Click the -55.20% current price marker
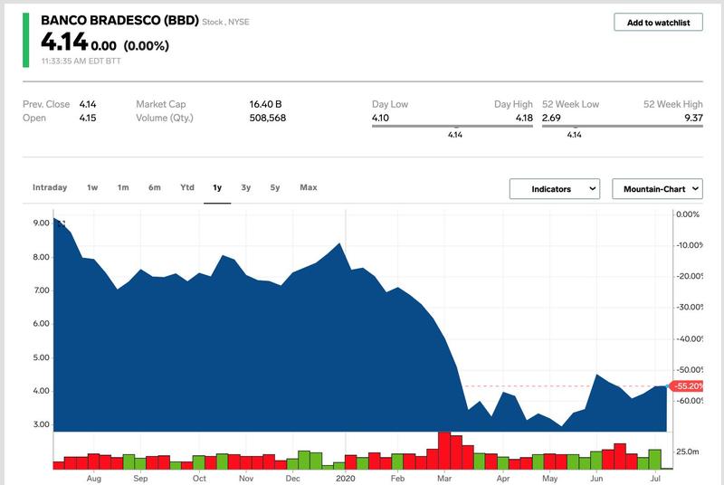724x485 pixels. tap(687, 385)
